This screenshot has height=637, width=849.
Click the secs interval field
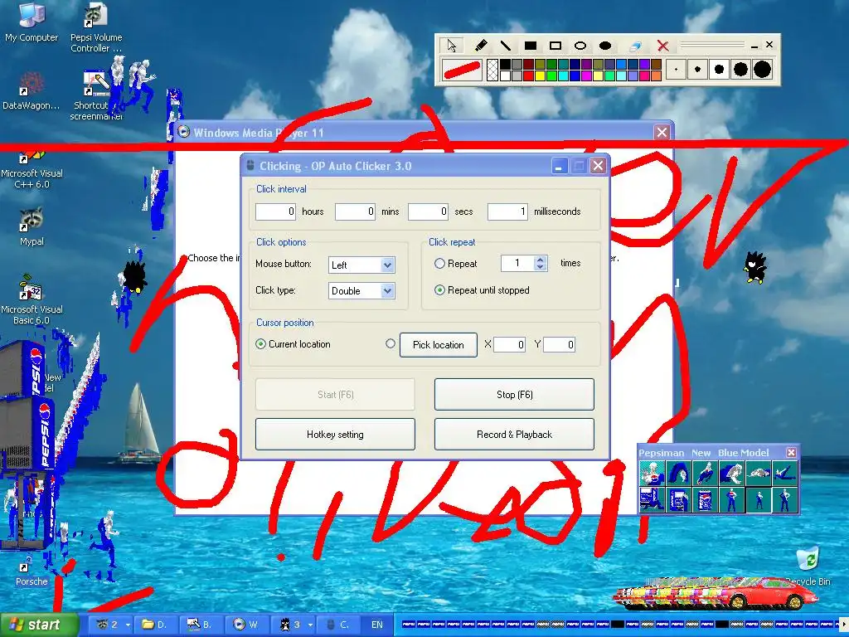pyautogui.click(x=429, y=212)
